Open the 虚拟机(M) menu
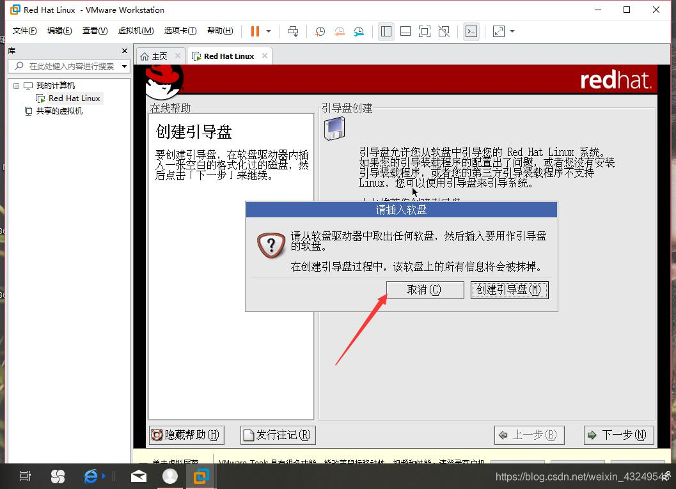This screenshot has height=489, width=676. [x=136, y=31]
